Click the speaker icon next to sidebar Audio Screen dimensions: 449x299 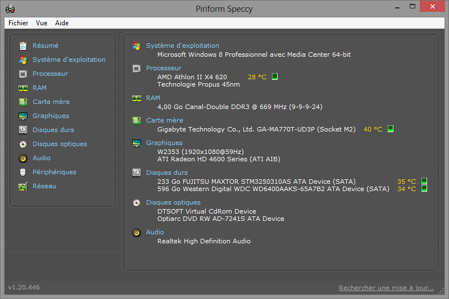(x=23, y=158)
